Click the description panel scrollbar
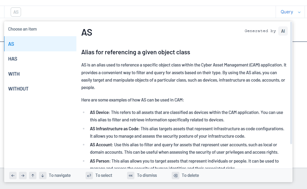307x189 pixels. coord(291,83)
